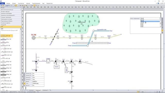Open the Класс напряжения combo box arrow
The width and height of the screenshot is (165, 93).
pyautogui.click(x=160, y=18)
